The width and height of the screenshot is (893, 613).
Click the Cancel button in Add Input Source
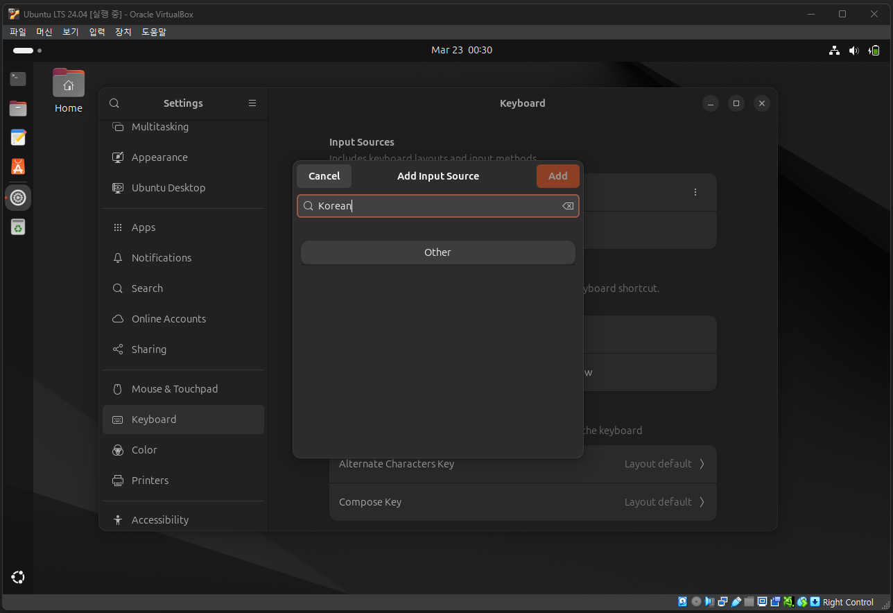coord(324,176)
